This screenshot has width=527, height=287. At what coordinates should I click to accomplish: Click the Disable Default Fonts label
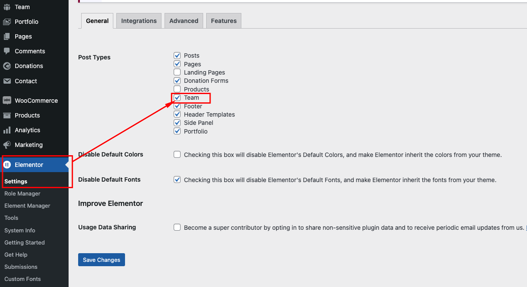point(109,179)
